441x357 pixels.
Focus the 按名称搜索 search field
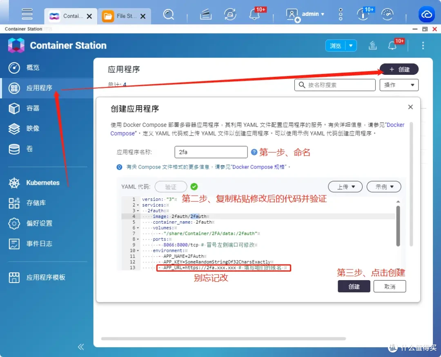pyautogui.click(x=335, y=85)
